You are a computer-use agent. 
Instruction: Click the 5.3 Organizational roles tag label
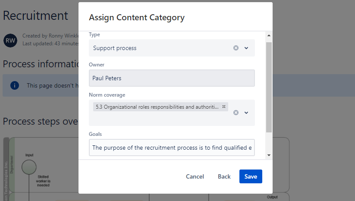(x=157, y=107)
